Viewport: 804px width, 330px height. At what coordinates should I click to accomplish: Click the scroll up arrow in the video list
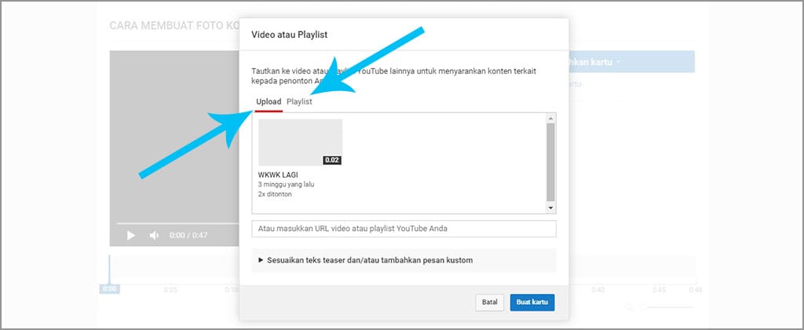pos(550,118)
